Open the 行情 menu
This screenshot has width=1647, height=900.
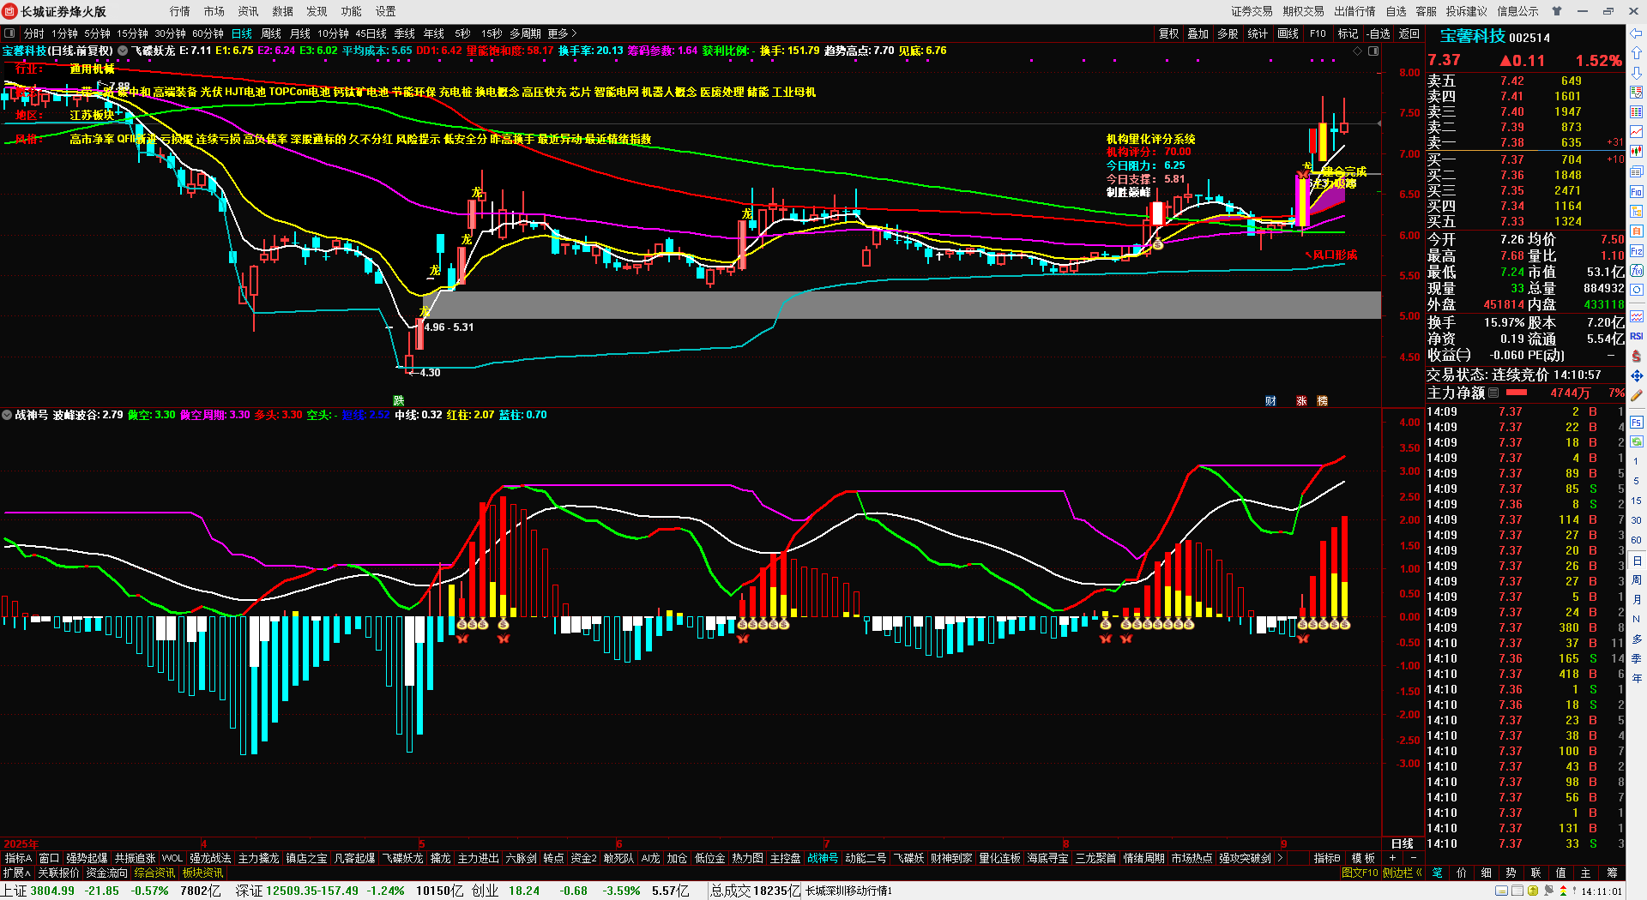coord(180,11)
